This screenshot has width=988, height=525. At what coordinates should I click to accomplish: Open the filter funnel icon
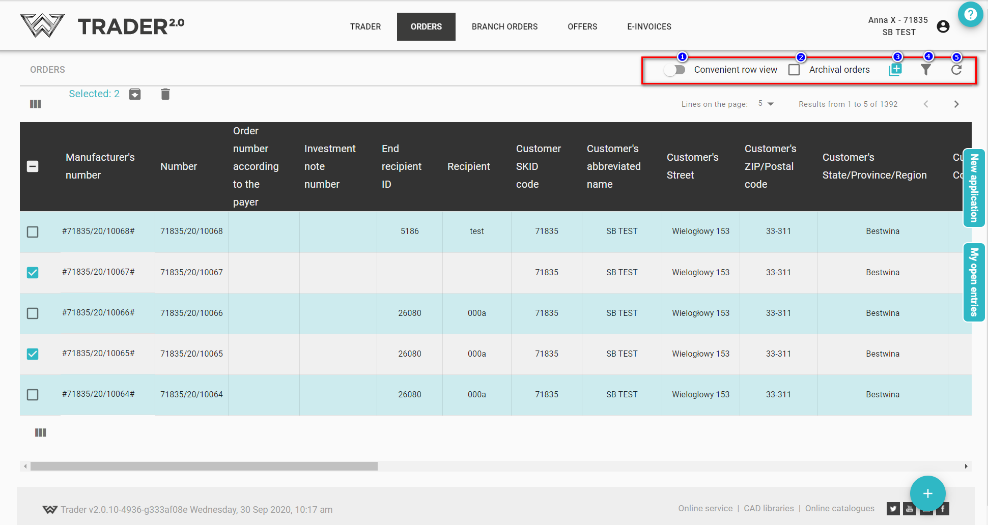tap(926, 70)
